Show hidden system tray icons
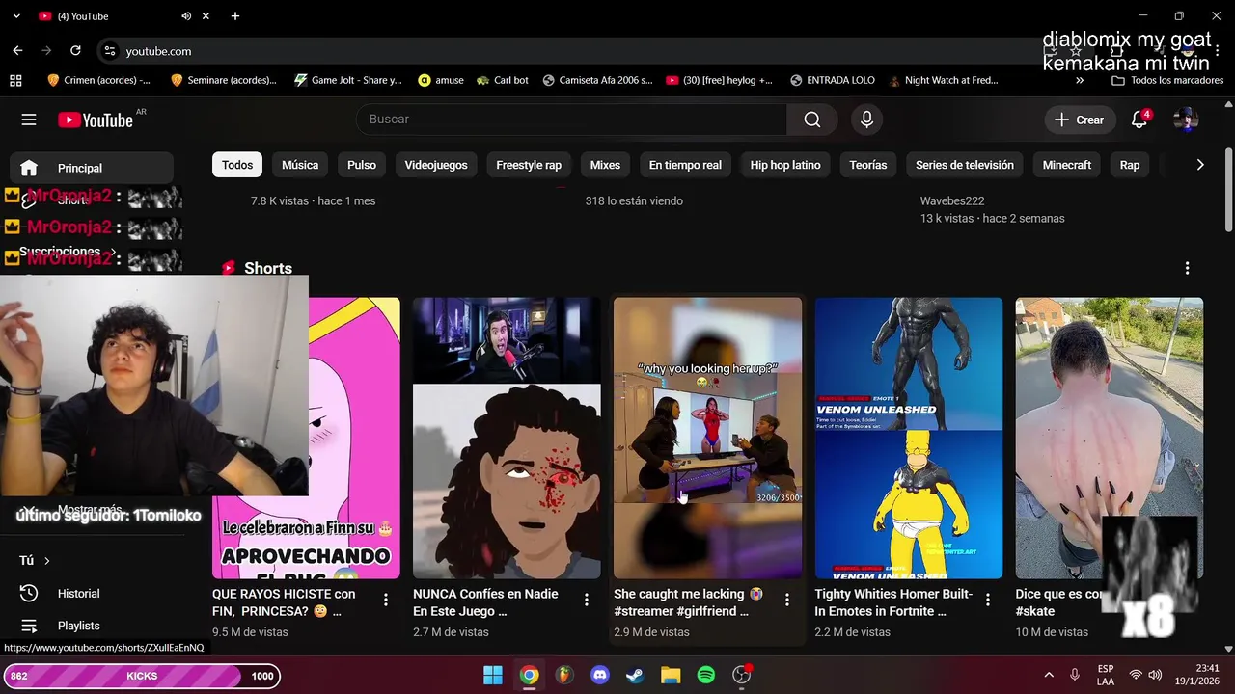The width and height of the screenshot is (1235, 694). (x=1049, y=676)
